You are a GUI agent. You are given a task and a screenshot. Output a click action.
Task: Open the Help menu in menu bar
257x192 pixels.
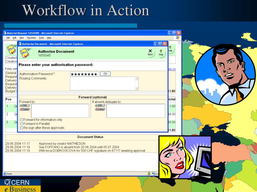[49, 38]
